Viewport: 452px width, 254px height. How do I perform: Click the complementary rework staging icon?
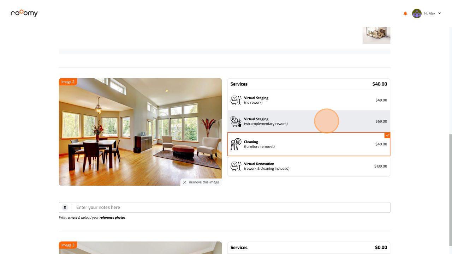(x=236, y=121)
